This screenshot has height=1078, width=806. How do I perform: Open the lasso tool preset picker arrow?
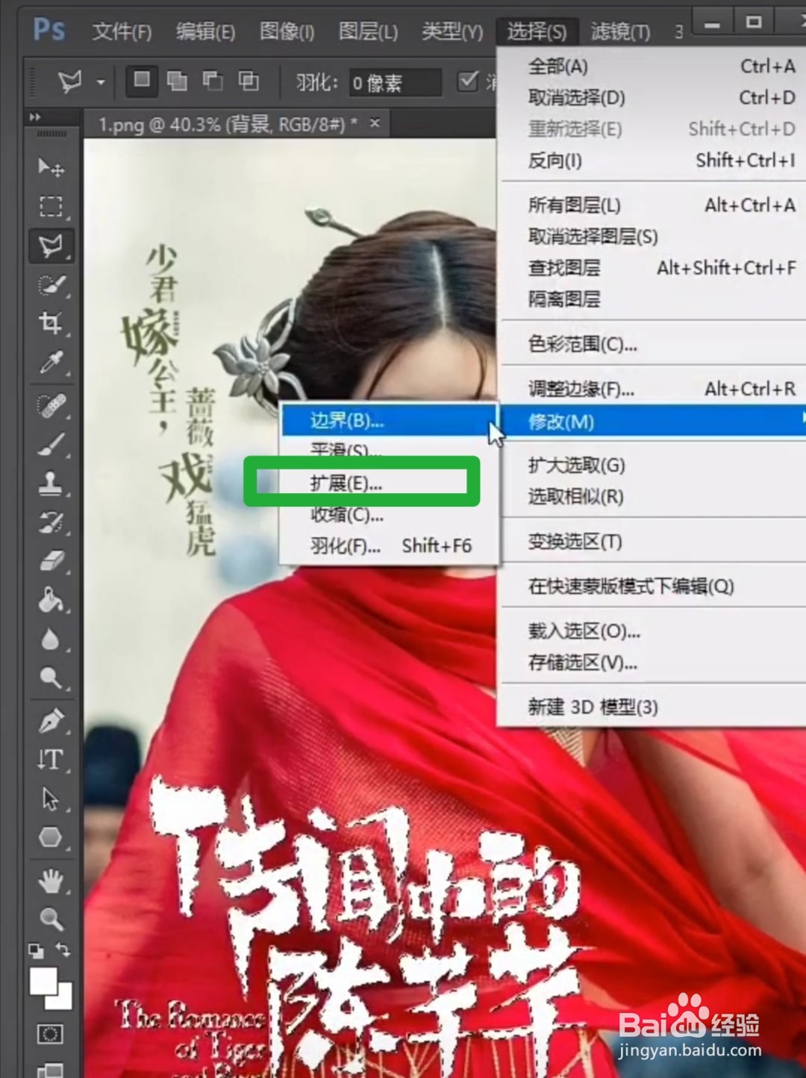pos(101,81)
